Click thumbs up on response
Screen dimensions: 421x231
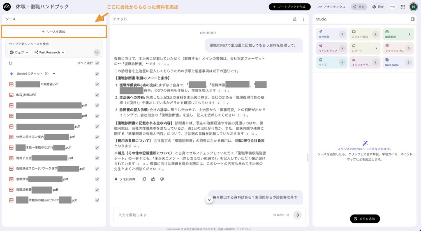tap(153, 179)
